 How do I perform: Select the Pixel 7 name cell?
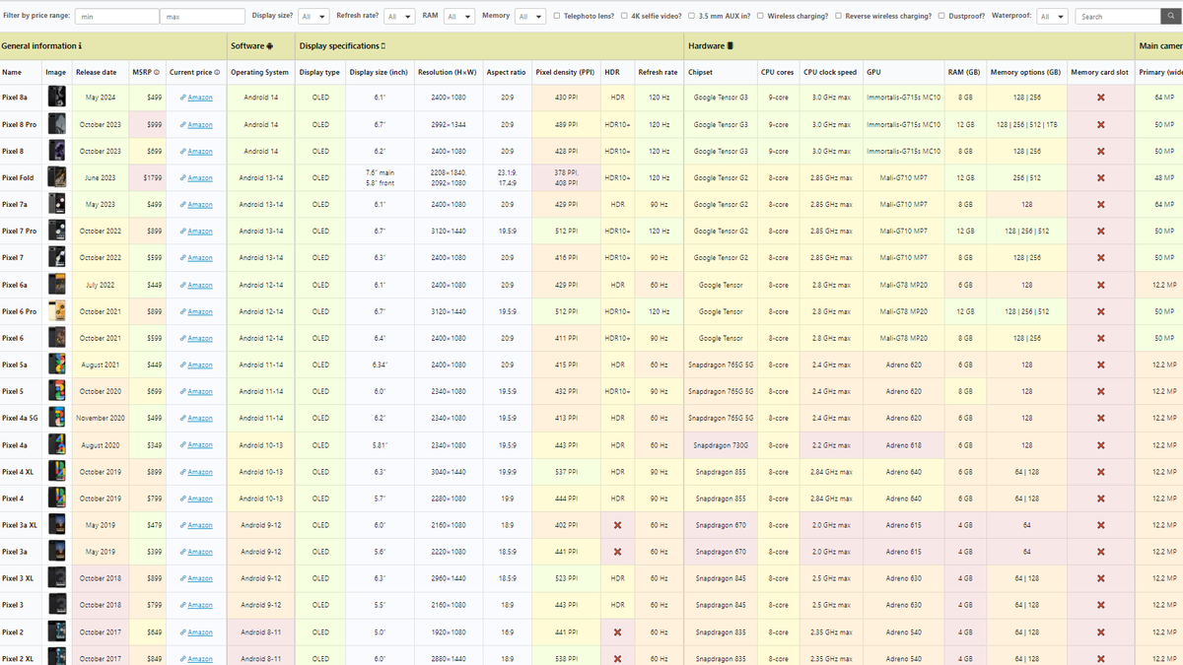point(21,257)
